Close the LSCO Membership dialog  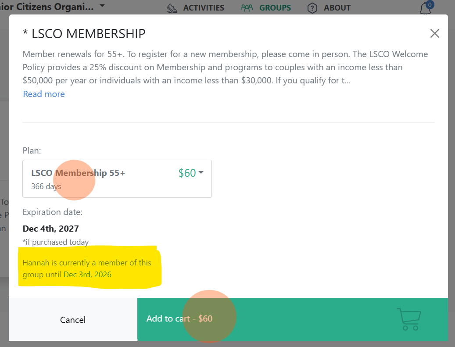tap(434, 33)
